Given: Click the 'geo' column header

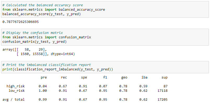Looking at the screenshot, I should pyautogui.click(x=124, y=77).
